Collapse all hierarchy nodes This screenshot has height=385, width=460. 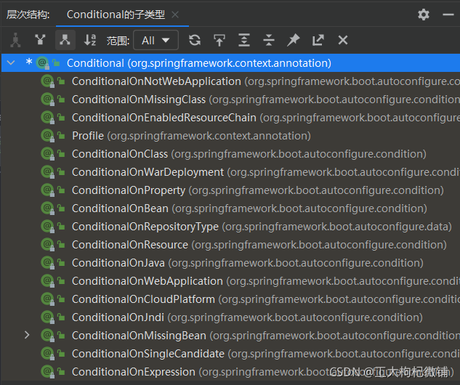click(269, 40)
